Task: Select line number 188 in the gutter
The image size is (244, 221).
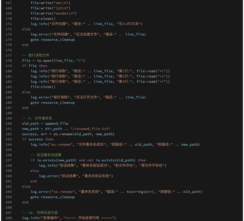Action: 9,113
